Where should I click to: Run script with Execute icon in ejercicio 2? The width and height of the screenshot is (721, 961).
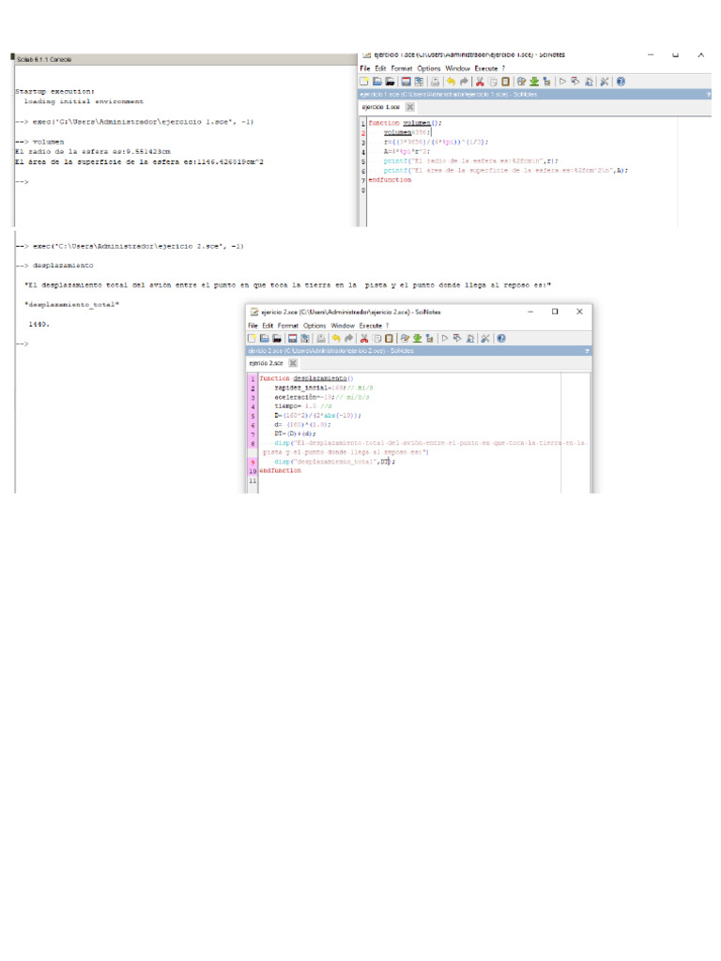click(x=445, y=338)
